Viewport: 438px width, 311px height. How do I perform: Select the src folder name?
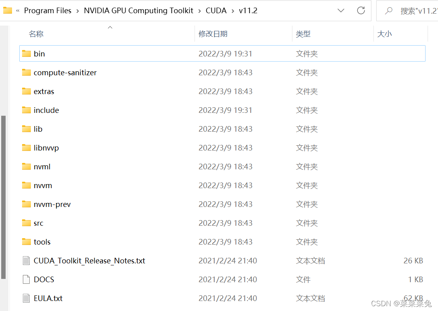click(x=39, y=223)
